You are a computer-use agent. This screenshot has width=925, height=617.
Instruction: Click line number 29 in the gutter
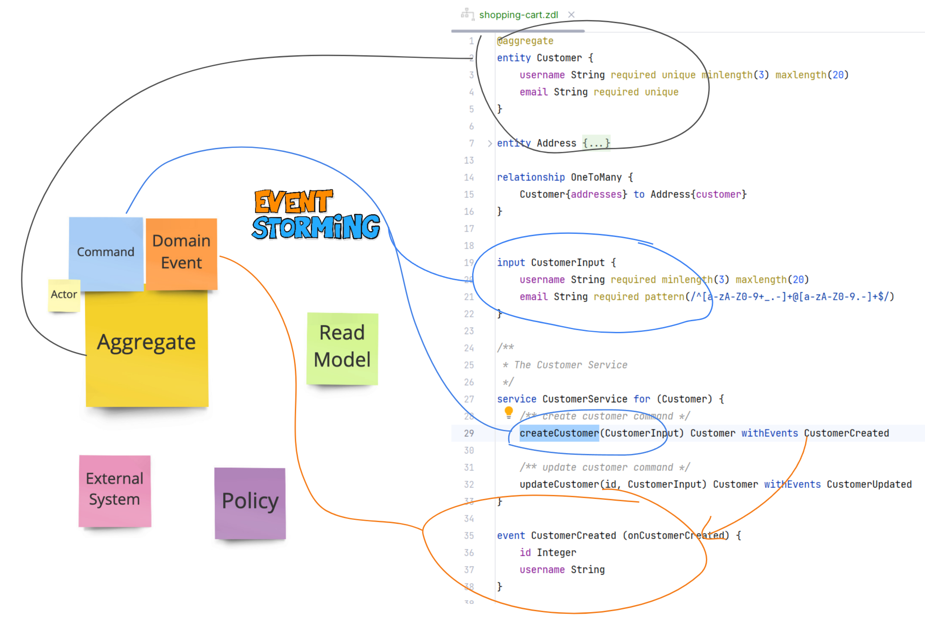469,433
